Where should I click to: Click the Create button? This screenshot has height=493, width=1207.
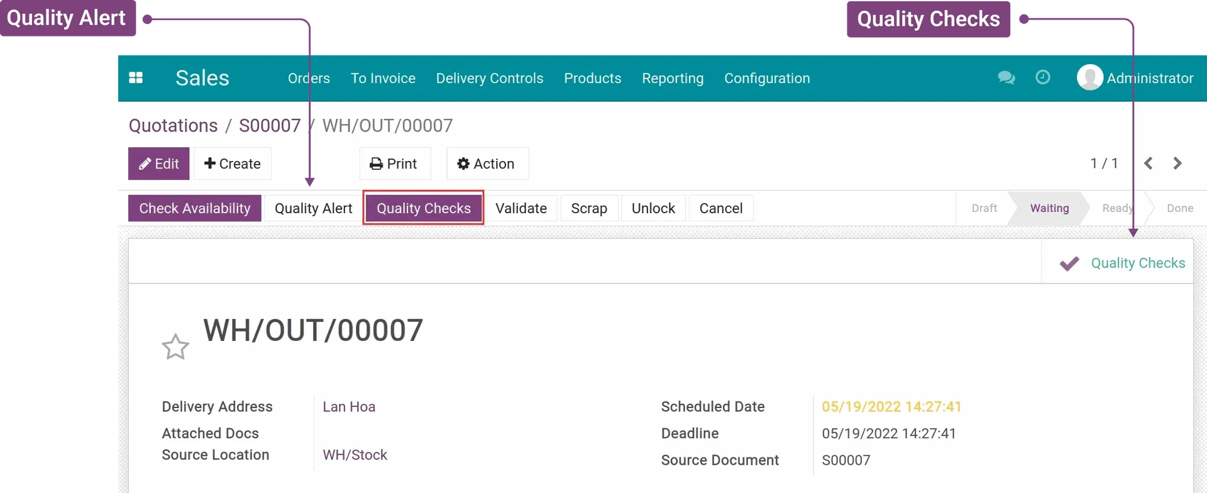pos(233,163)
